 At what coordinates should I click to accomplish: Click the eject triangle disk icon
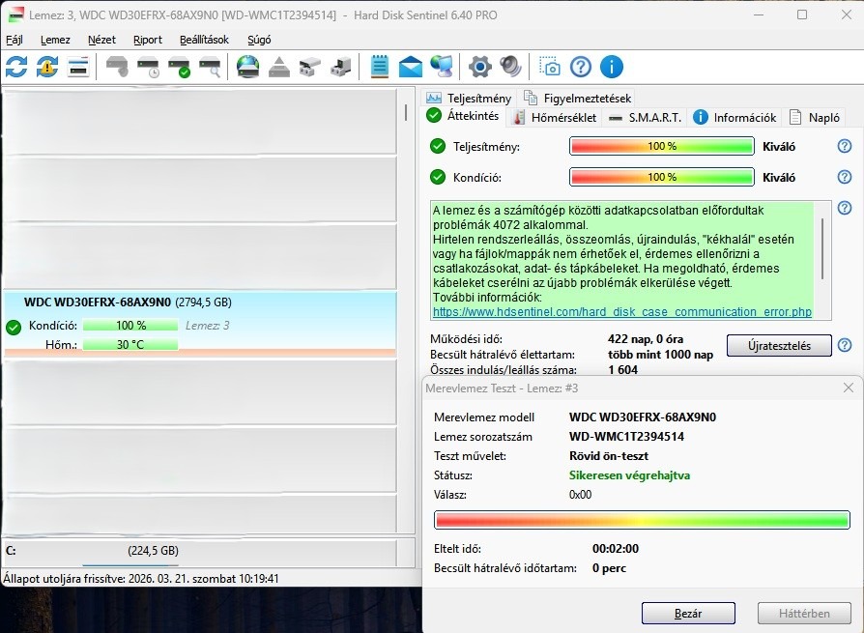[279, 67]
